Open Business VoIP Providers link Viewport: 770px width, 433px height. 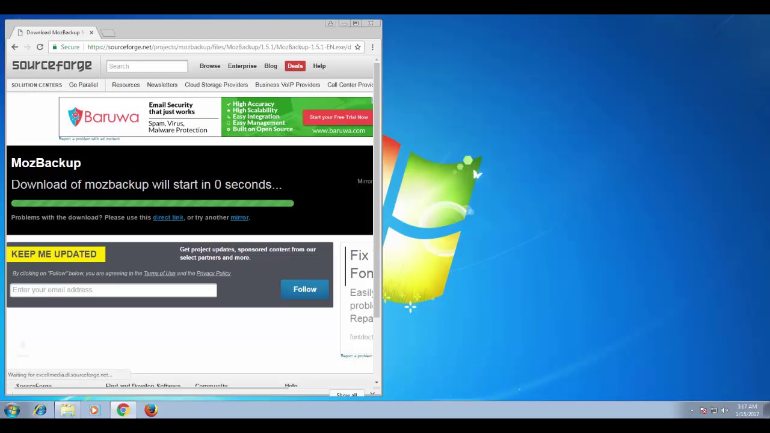point(288,85)
